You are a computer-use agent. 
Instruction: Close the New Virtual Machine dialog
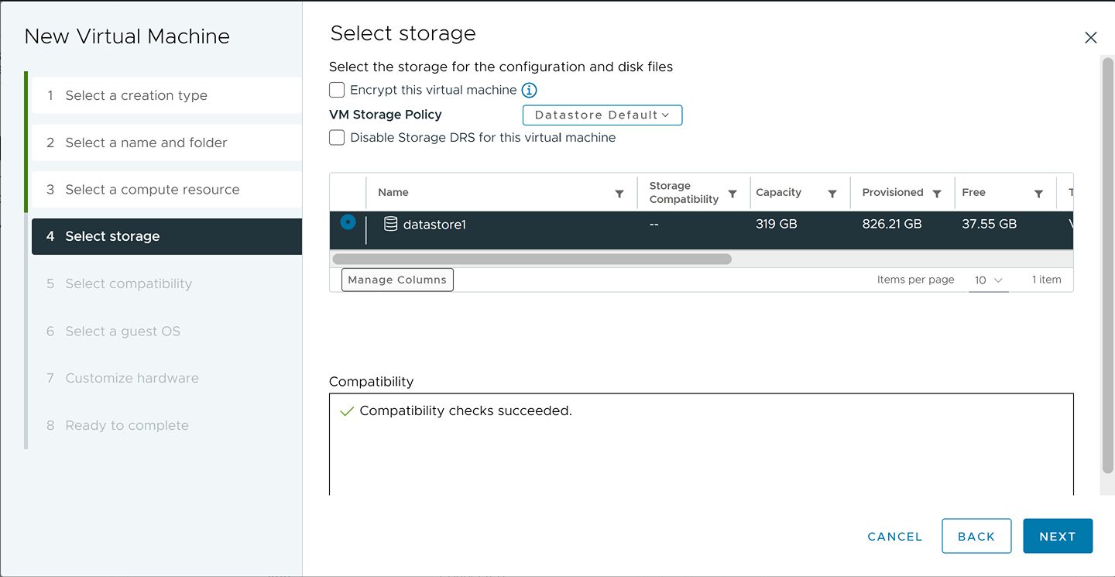(x=1090, y=38)
